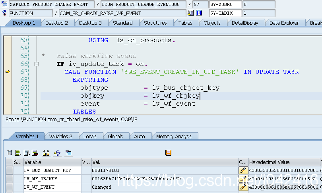Click the list icon with the red bar
The width and height of the screenshot is (322, 193).
(x=35, y=152)
